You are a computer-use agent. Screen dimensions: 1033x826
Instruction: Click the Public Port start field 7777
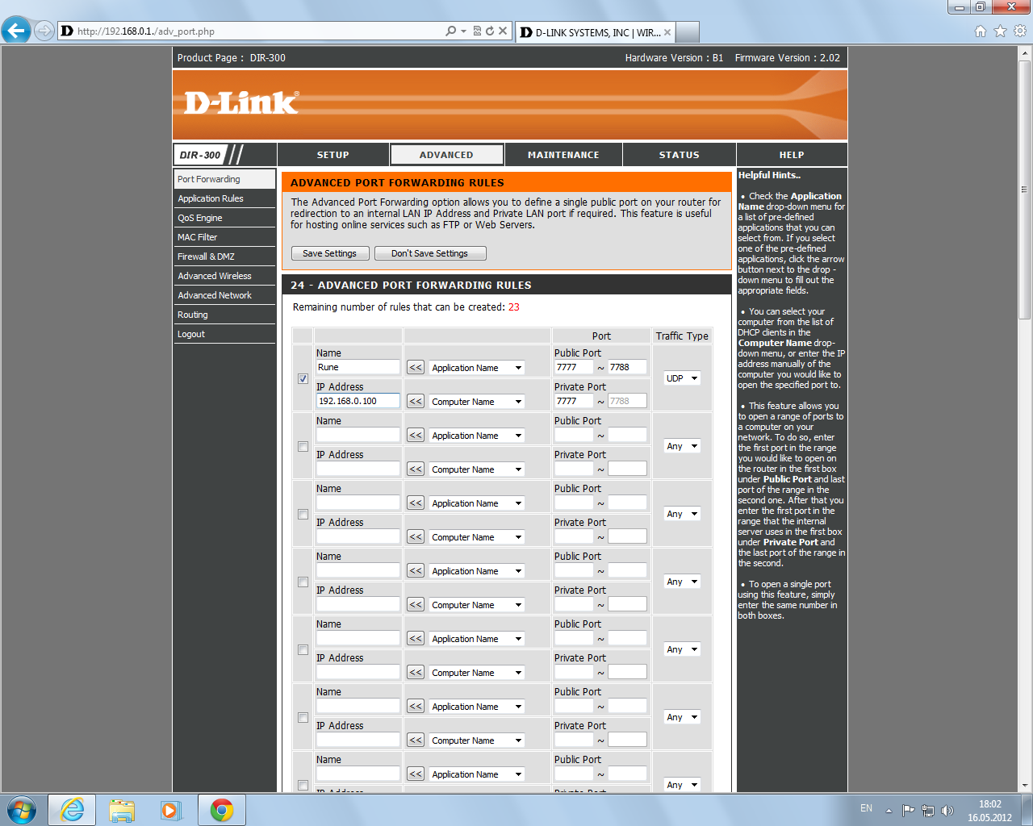point(574,367)
